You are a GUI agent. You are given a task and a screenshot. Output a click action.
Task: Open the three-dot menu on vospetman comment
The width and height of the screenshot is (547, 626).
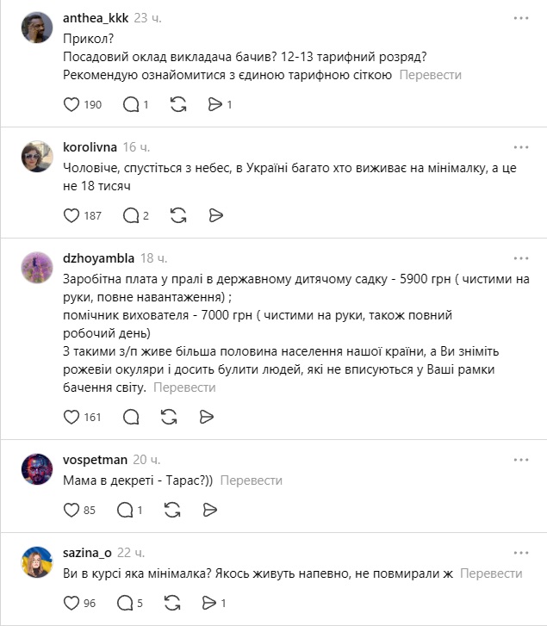pos(521,459)
